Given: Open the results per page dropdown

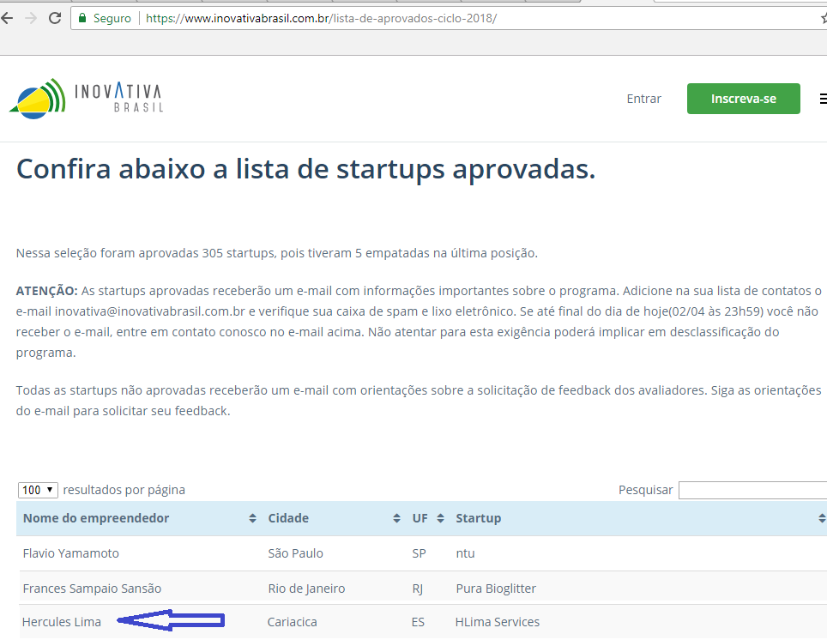Looking at the screenshot, I should tap(38, 490).
